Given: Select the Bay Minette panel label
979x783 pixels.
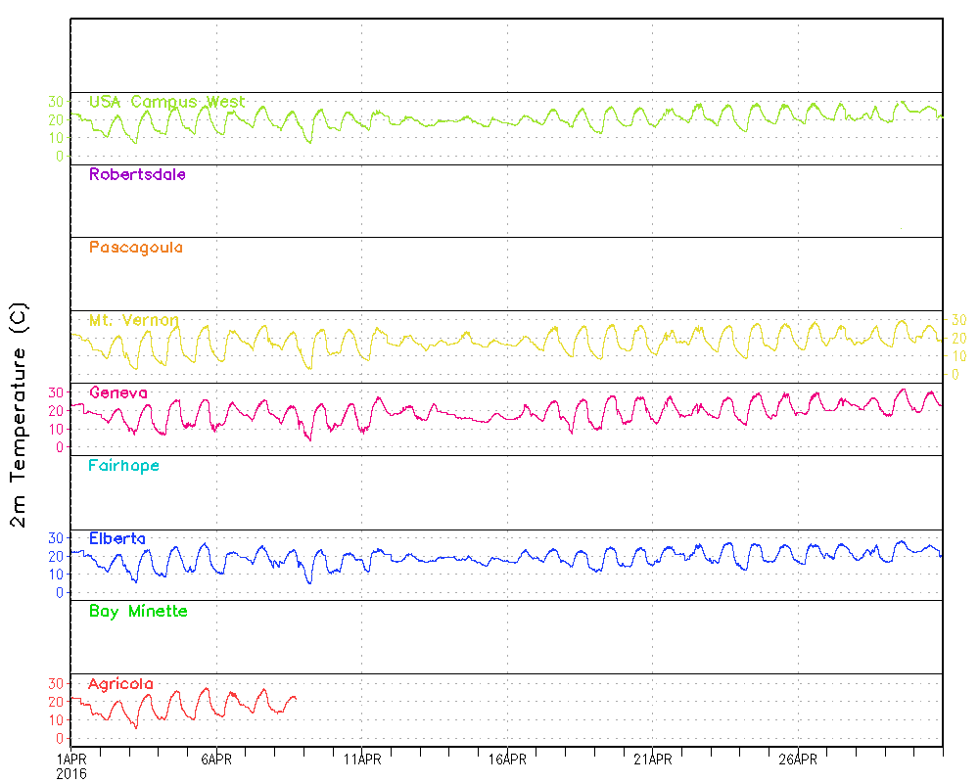Looking at the screenshot, I should pyautogui.click(x=138, y=612).
